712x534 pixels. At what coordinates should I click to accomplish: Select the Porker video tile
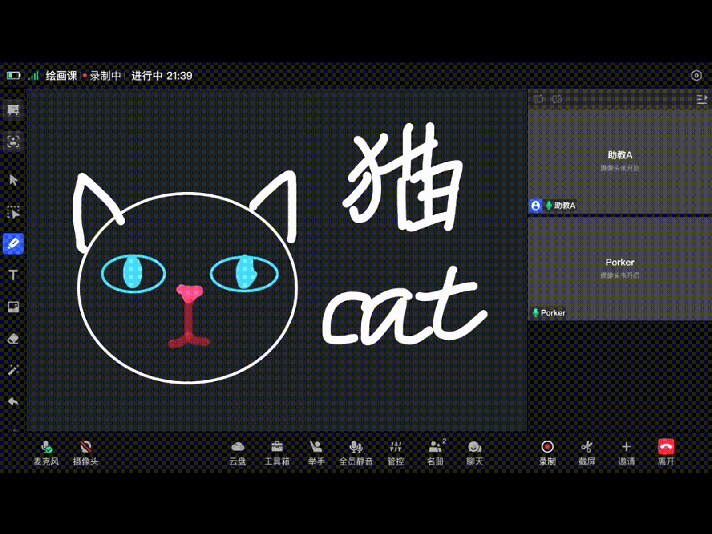620,269
